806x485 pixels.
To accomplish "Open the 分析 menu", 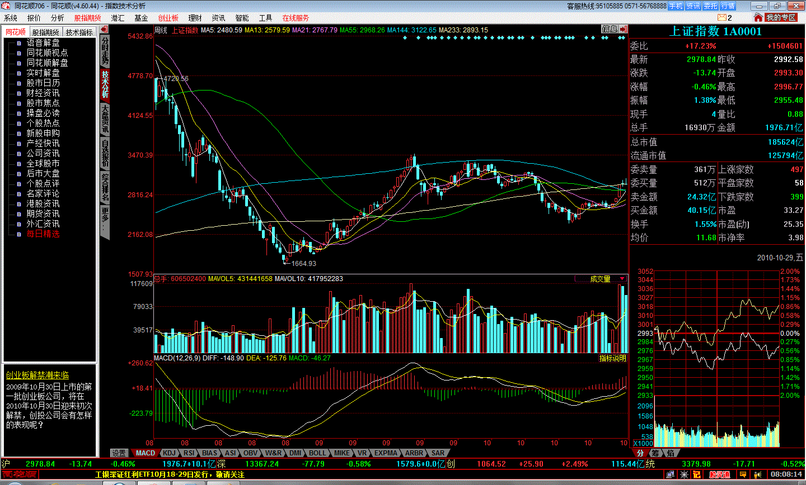I will tap(58, 18).
